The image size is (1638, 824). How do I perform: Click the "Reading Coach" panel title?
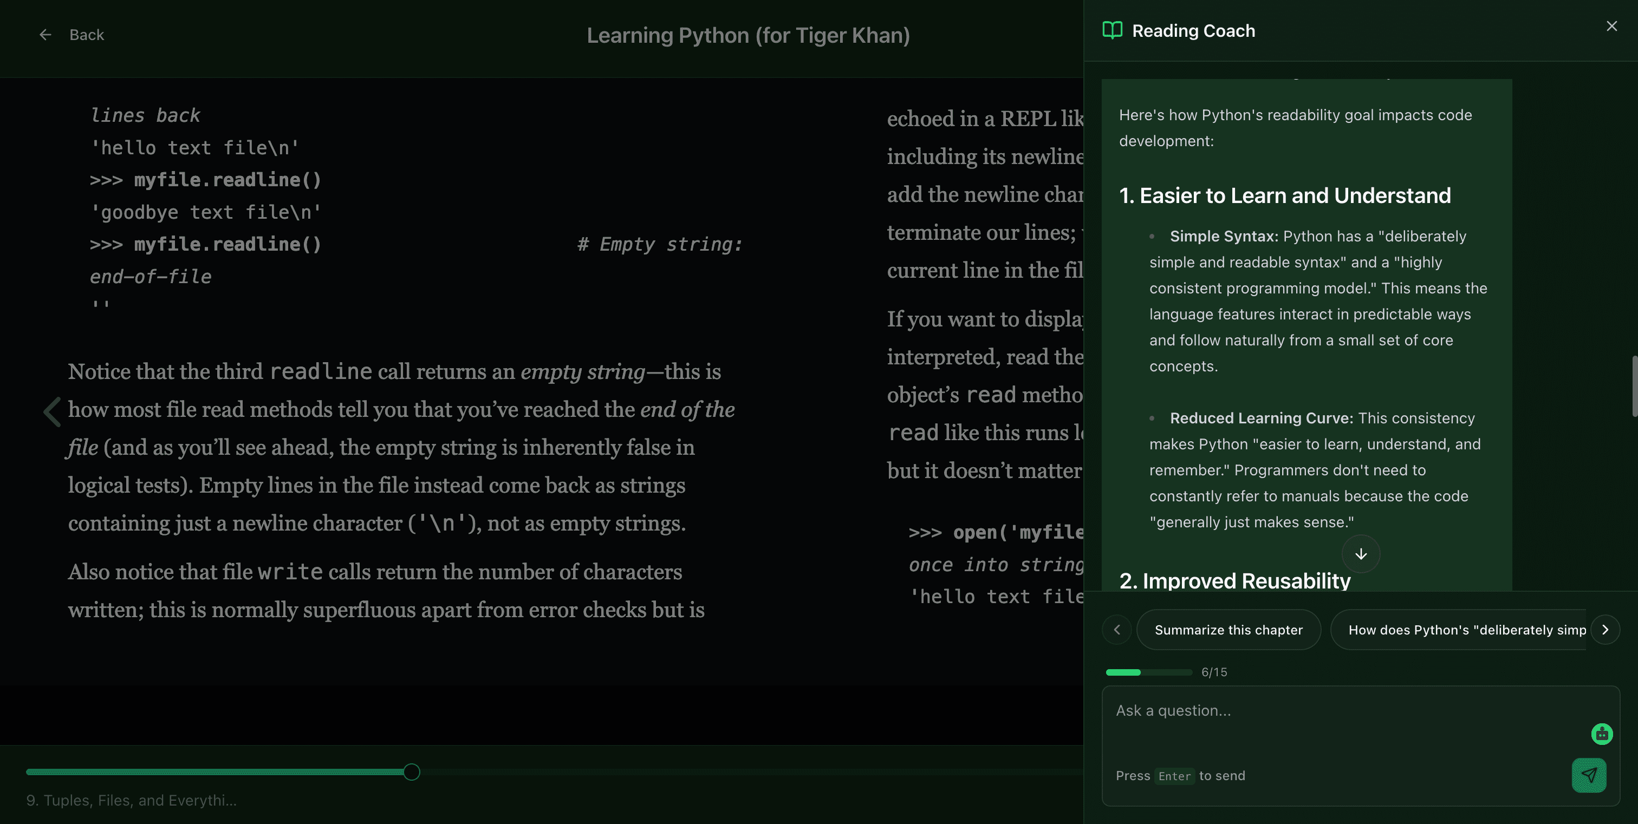coord(1193,30)
